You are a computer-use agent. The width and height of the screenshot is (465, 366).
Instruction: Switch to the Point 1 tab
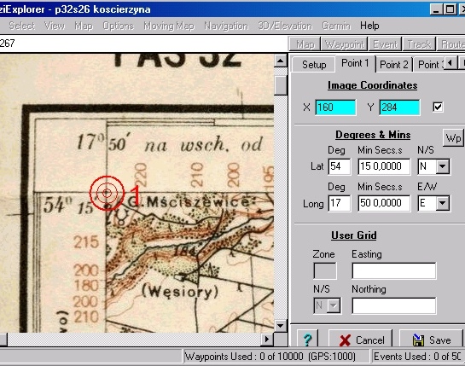(355, 63)
